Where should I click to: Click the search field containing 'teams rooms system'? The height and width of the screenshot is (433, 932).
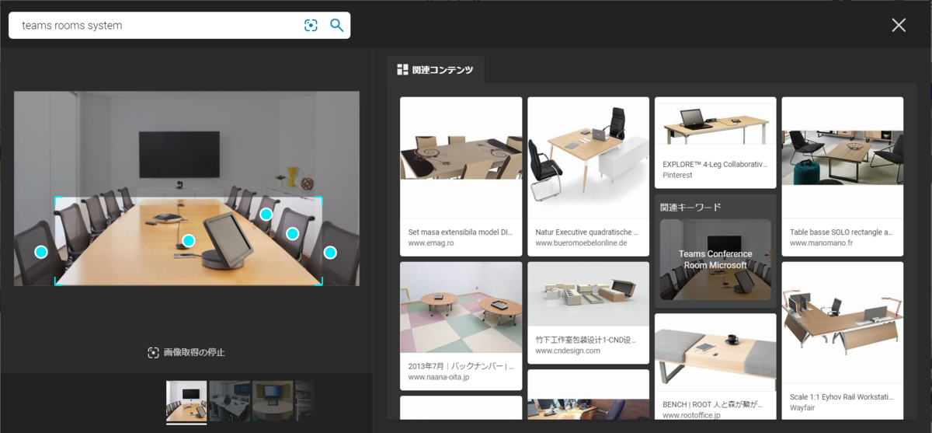pos(179,25)
